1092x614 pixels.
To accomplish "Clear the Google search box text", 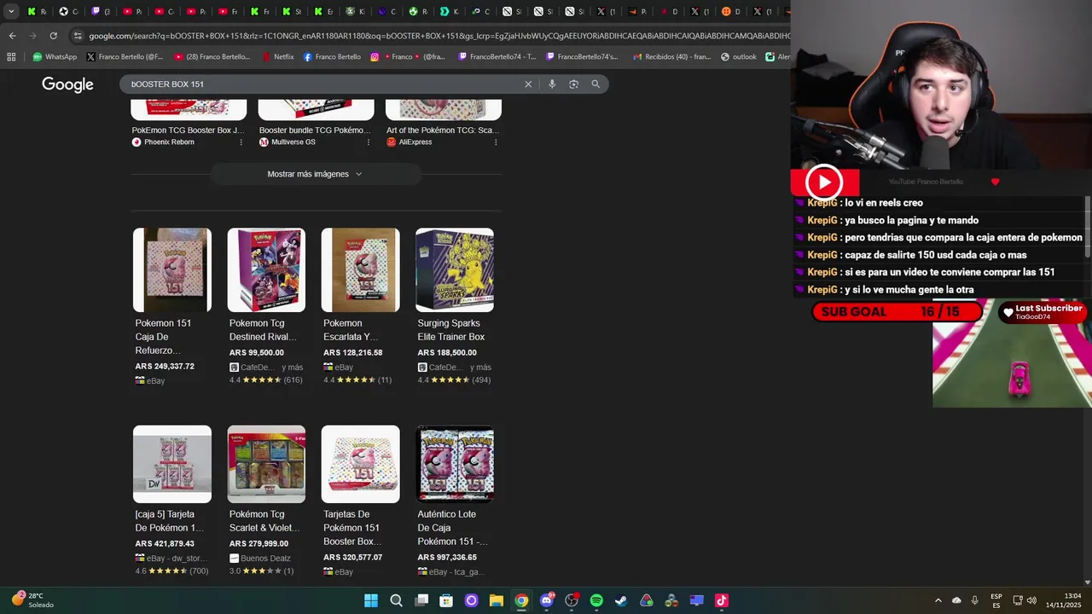I will [x=528, y=84].
